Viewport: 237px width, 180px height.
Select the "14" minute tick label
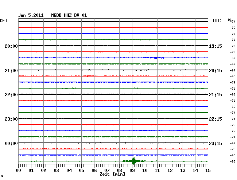coord(195,170)
